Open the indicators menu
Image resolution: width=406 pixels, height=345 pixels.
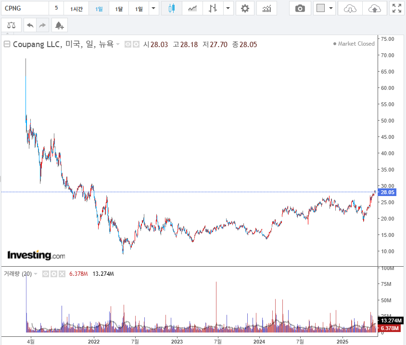point(266,9)
